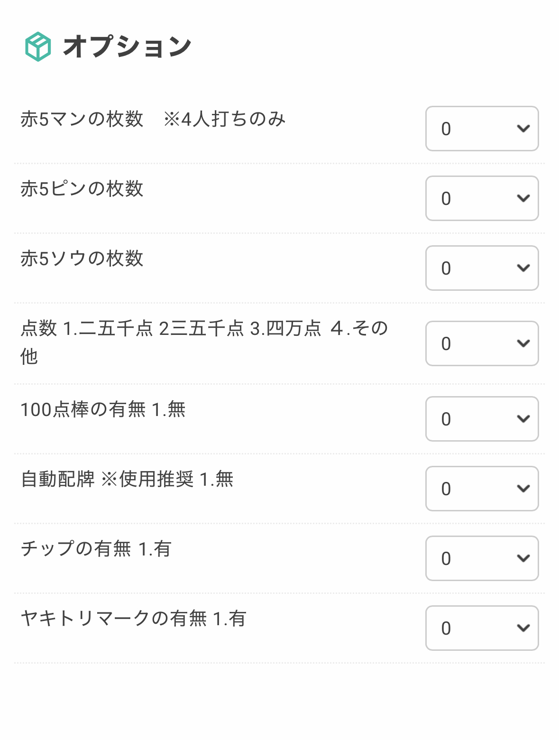This screenshot has width=559, height=740.
Task: Open the 赤5マンの枚数 dropdown
Action: (x=482, y=129)
